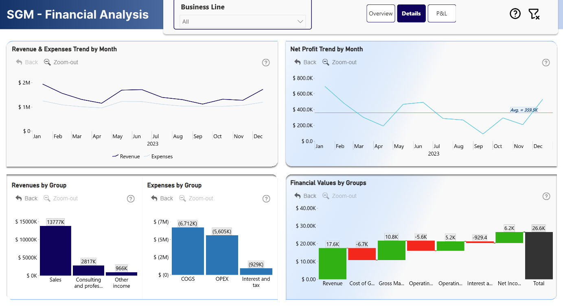Click the -5.6K waterfall data label
563x306 pixels.
tap(421, 237)
